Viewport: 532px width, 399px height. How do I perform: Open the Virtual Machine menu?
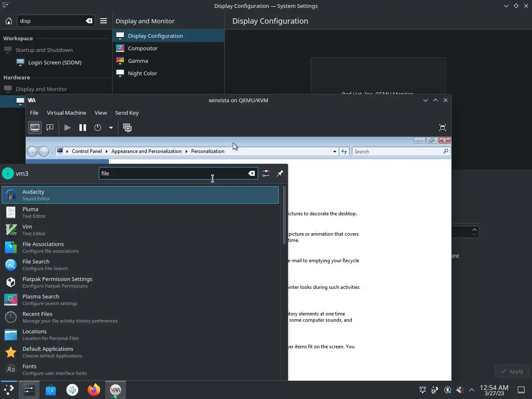(x=66, y=113)
